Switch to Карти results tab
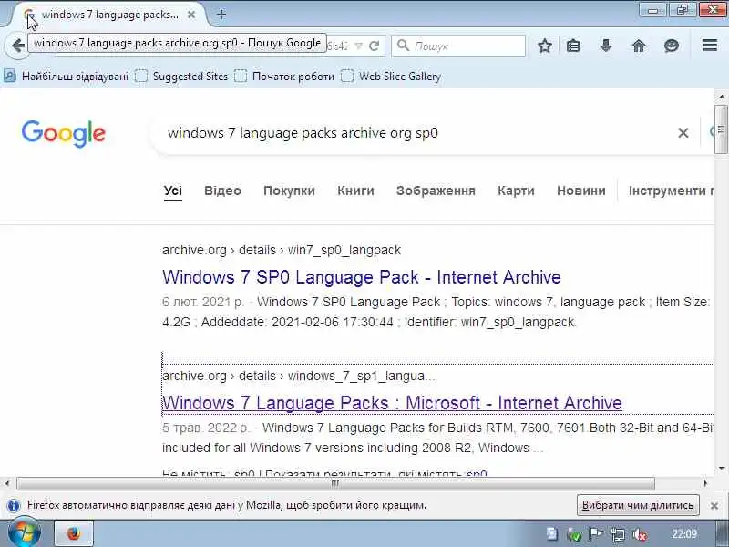The image size is (729, 547). [516, 191]
